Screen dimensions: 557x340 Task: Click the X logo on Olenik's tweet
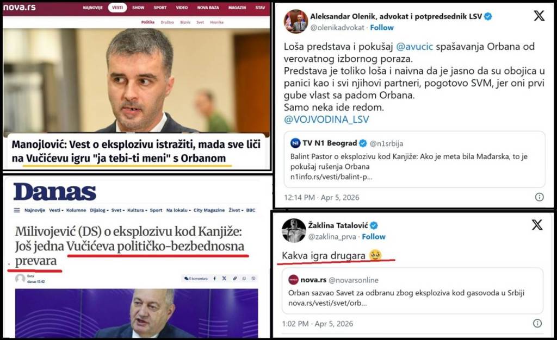click(x=539, y=16)
